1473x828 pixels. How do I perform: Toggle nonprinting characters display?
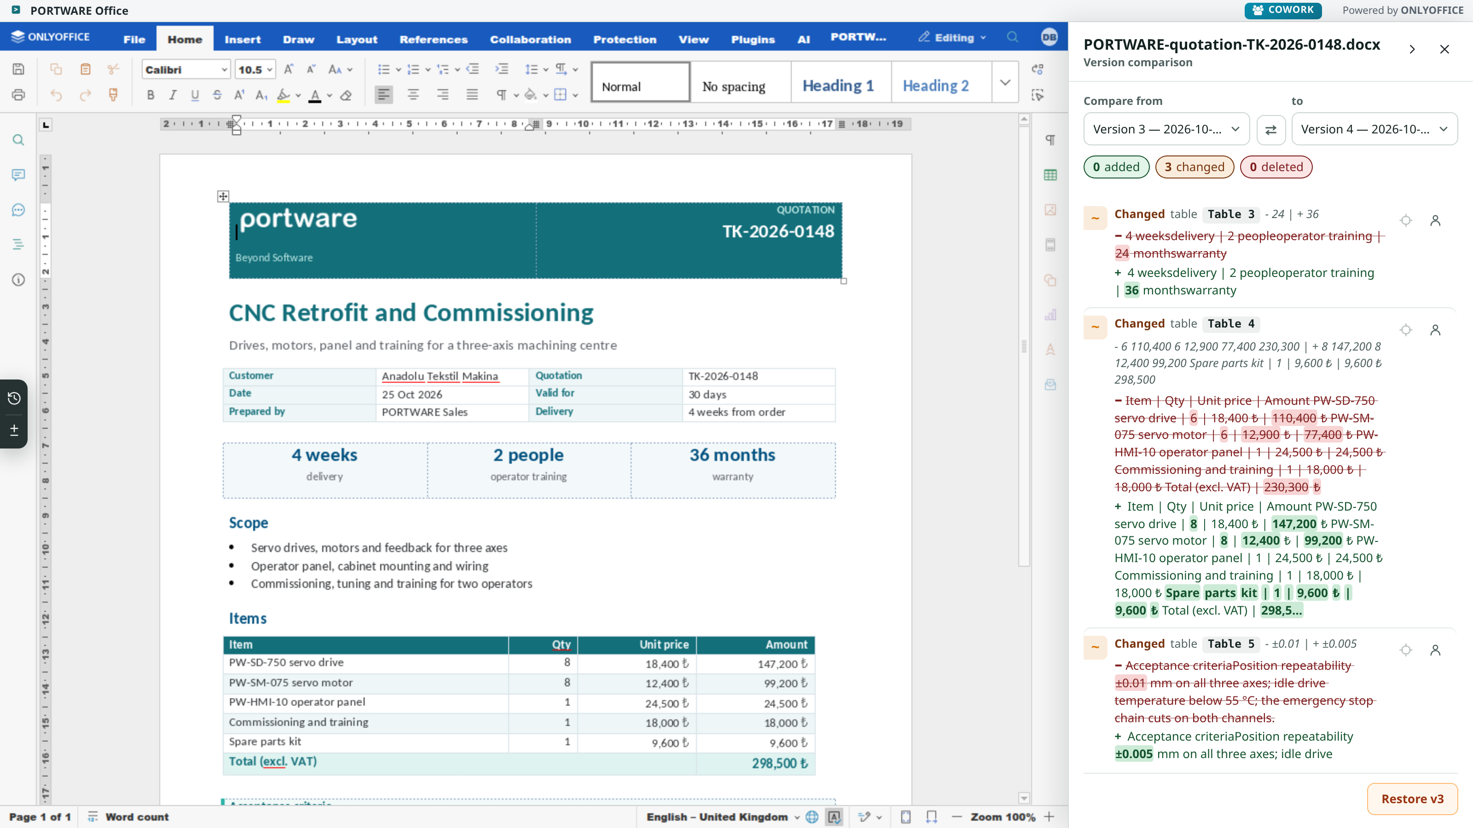(501, 95)
